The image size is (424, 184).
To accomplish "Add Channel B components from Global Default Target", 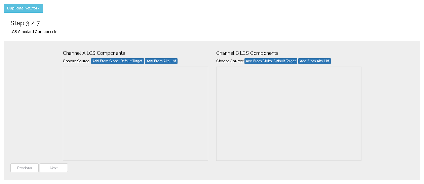I will click(x=271, y=61).
